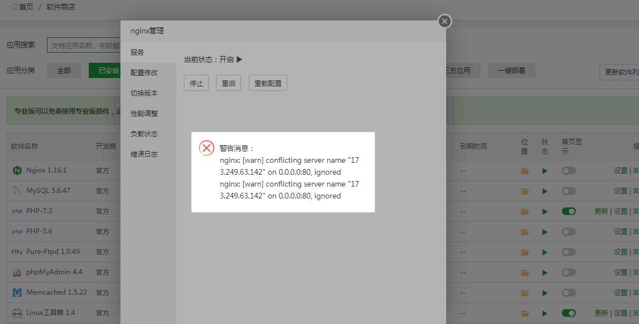Open the PHP-5.6 folder location
The height and width of the screenshot is (324, 639).
525,232
